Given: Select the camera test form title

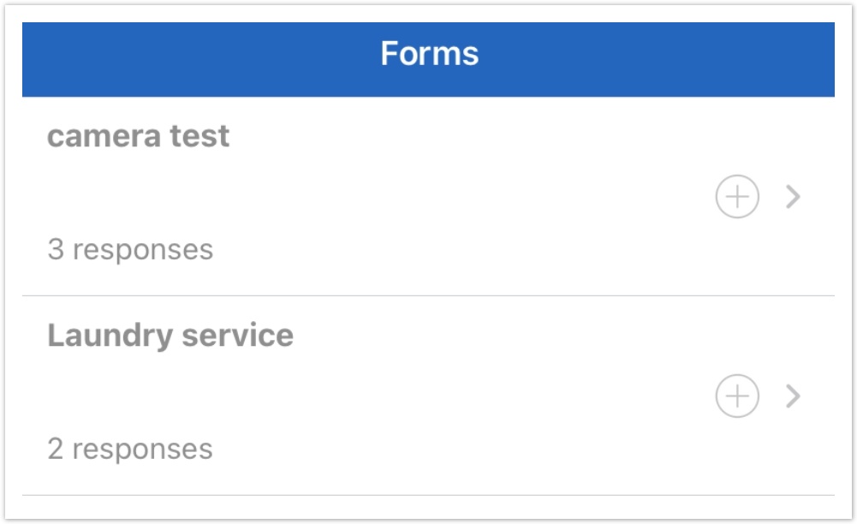Looking at the screenshot, I should click(x=139, y=136).
